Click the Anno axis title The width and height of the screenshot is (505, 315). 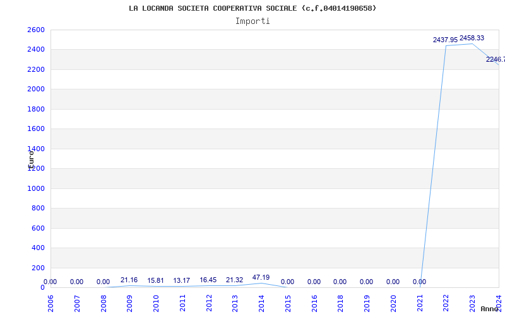click(490, 309)
